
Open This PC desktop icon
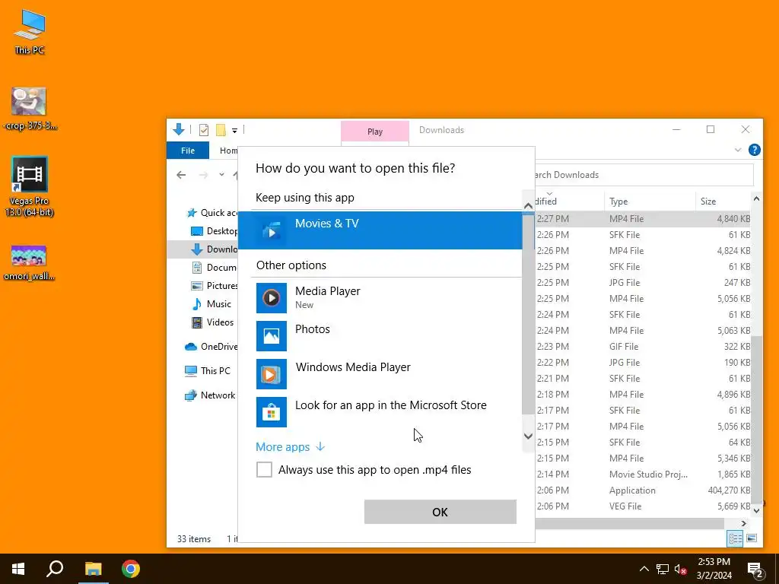(x=30, y=31)
